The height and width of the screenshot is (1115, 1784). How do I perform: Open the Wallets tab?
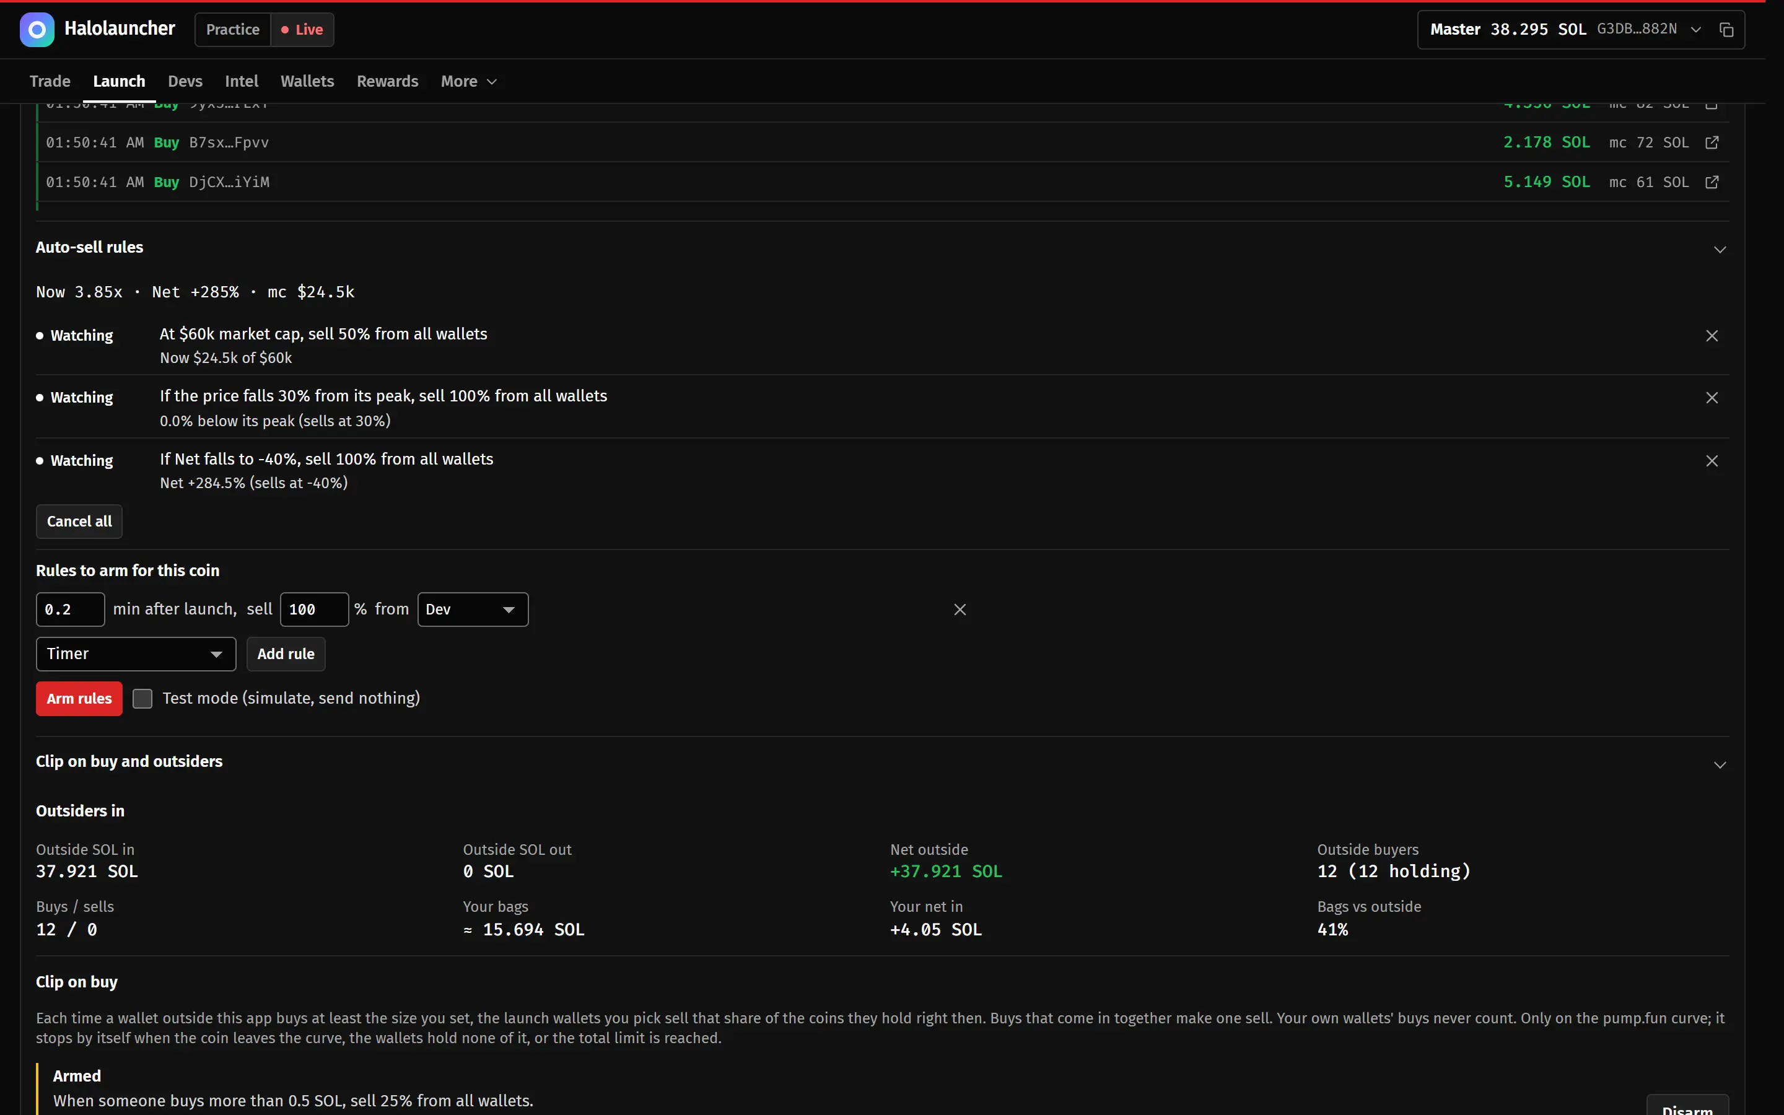tap(307, 81)
